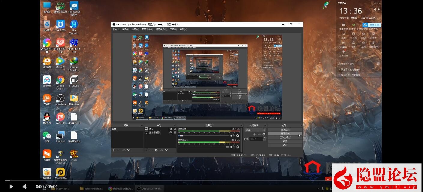The width and height of the screenshot is (423, 192).
Task: Open the 文件(F) menu
Action: pos(116,29)
